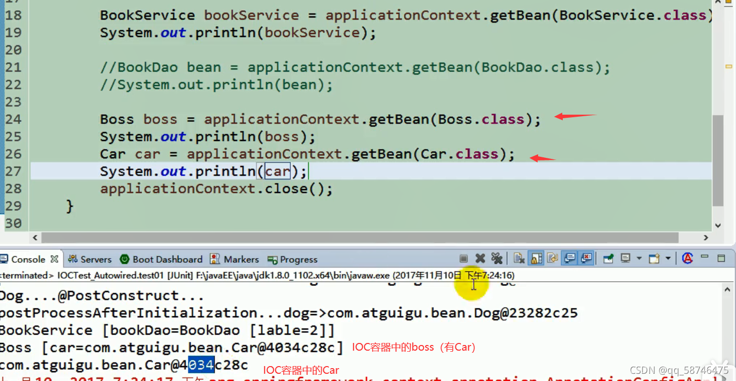Click Car.class on line 26
736x381 pixels.
(x=459, y=154)
